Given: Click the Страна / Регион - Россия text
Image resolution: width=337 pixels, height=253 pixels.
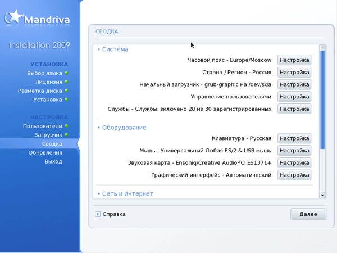Looking at the screenshot, I should (x=237, y=73).
